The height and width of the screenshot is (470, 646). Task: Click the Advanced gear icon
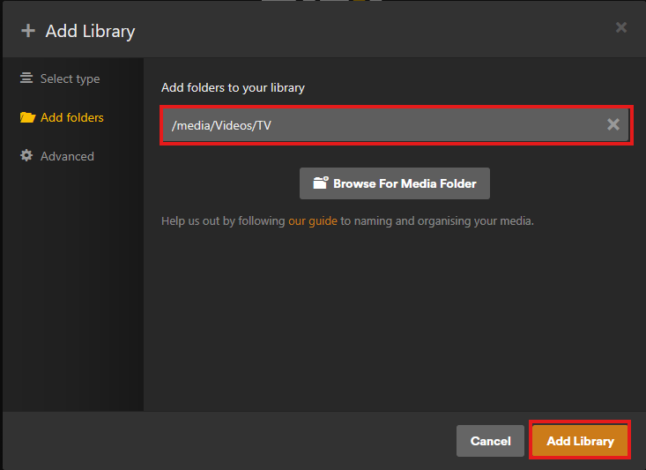tap(26, 155)
